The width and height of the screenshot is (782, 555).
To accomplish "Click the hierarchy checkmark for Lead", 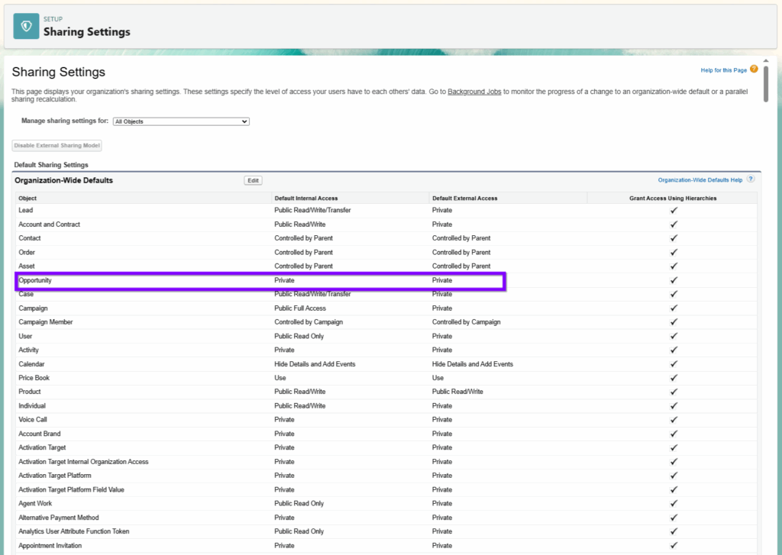I will (674, 211).
